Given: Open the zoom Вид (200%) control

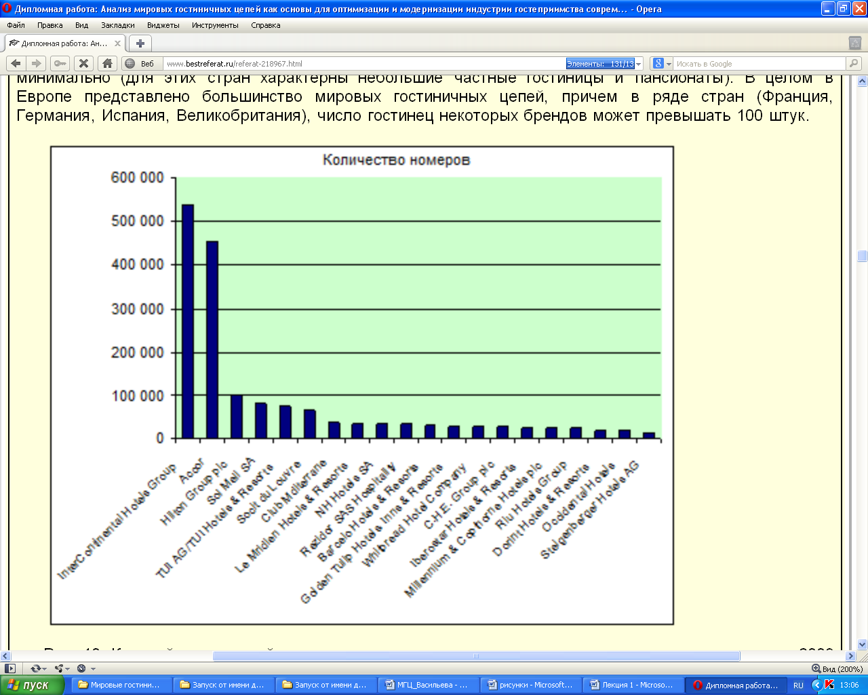Looking at the screenshot, I should click(x=836, y=669).
